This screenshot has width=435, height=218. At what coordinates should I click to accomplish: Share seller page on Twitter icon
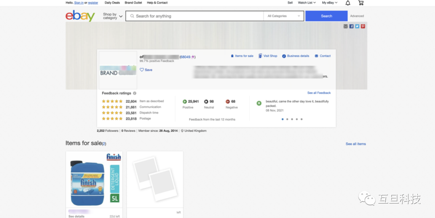pos(357,26)
